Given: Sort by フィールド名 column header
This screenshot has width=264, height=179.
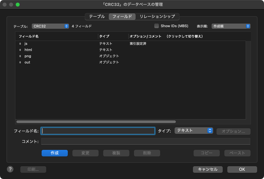Looking at the screenshot, I should click(28, 36).
